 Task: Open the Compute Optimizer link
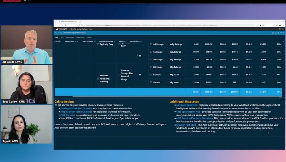[x=186, y=105]
